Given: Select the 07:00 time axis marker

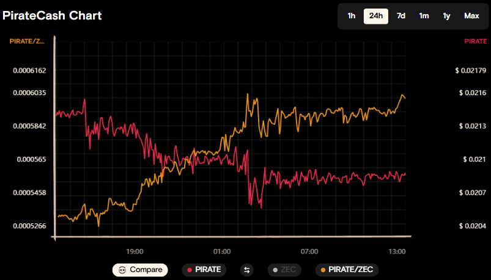Looking at the screenshot, I should pyautogui.click(x=309, y=251).
